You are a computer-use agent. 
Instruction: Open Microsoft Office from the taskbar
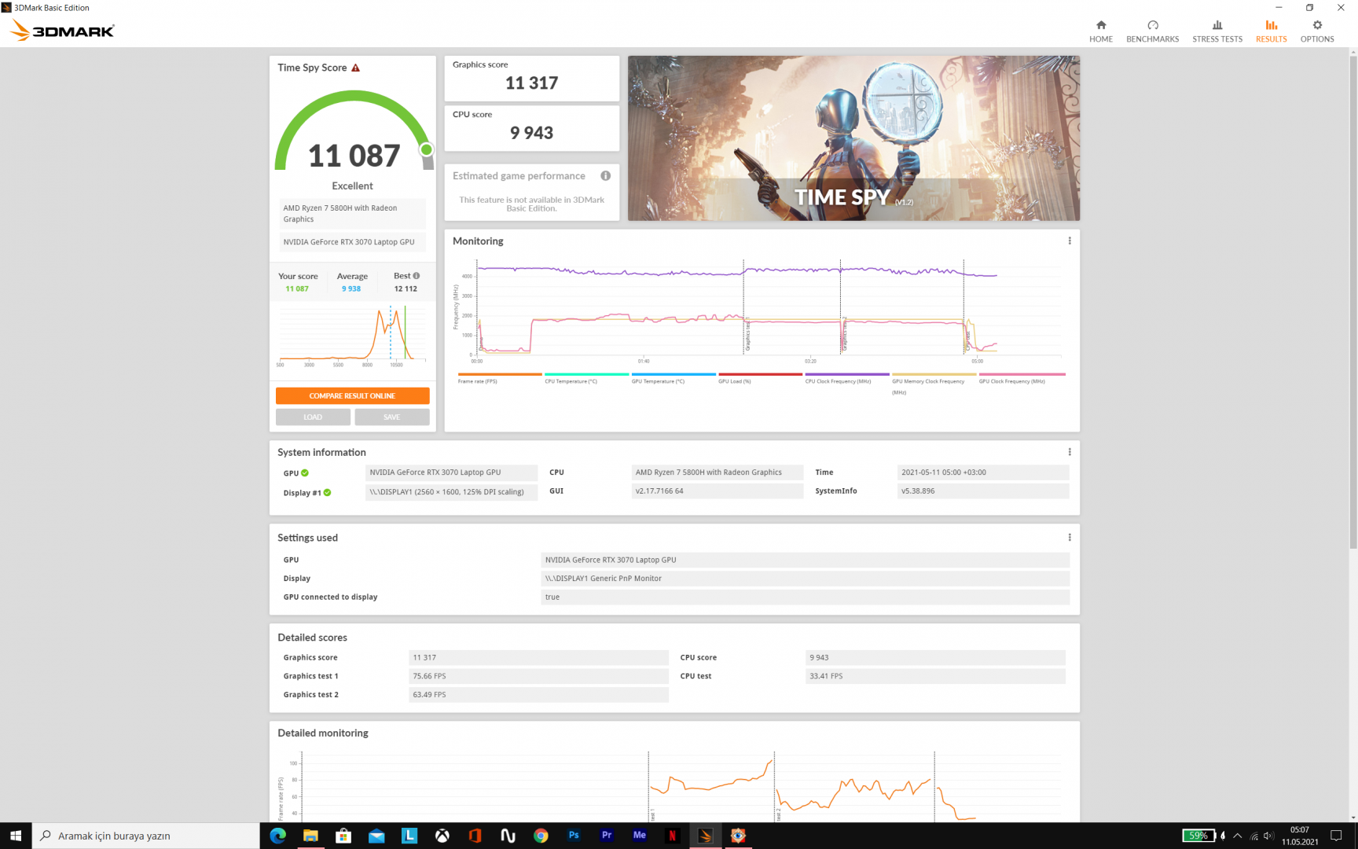(475, 836)
